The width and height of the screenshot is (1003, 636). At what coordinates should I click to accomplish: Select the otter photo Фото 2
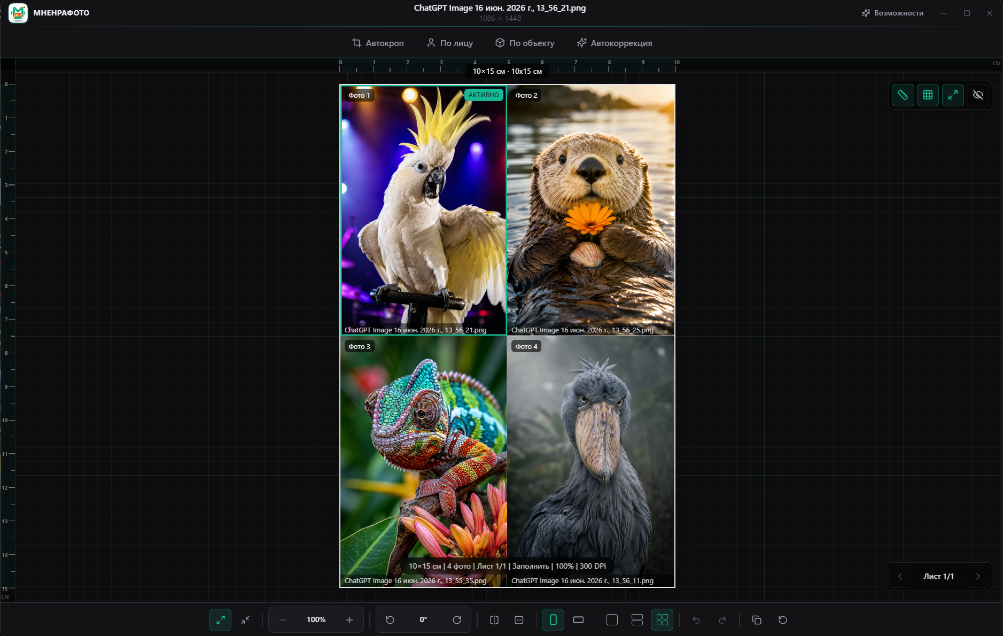click(590, 210)
